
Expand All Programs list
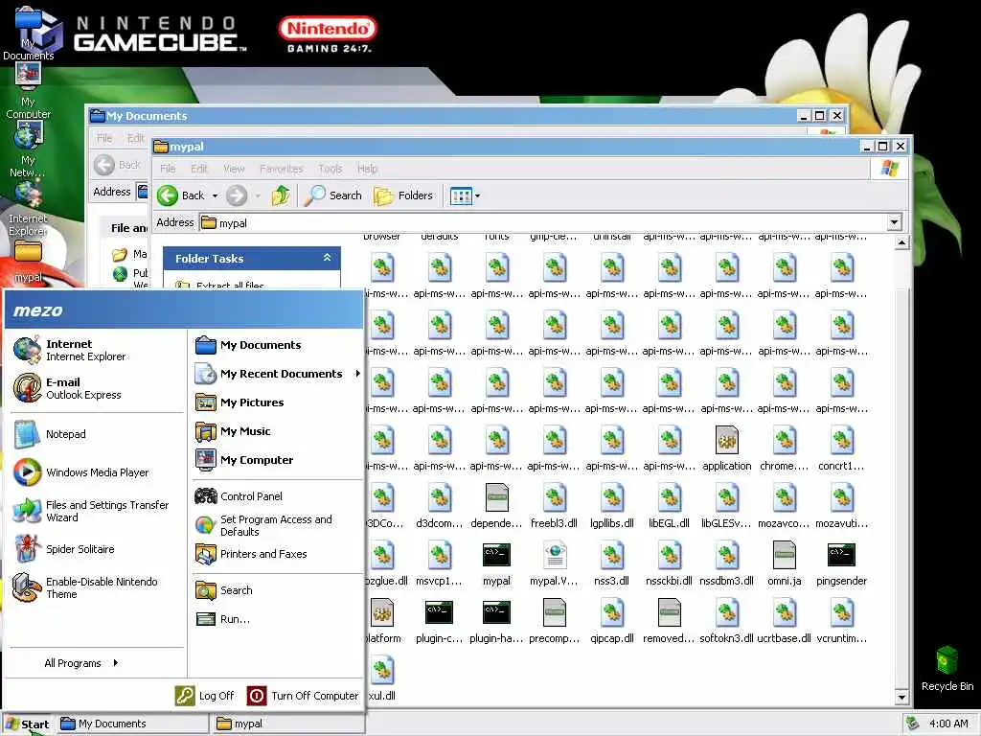(81, 663)
